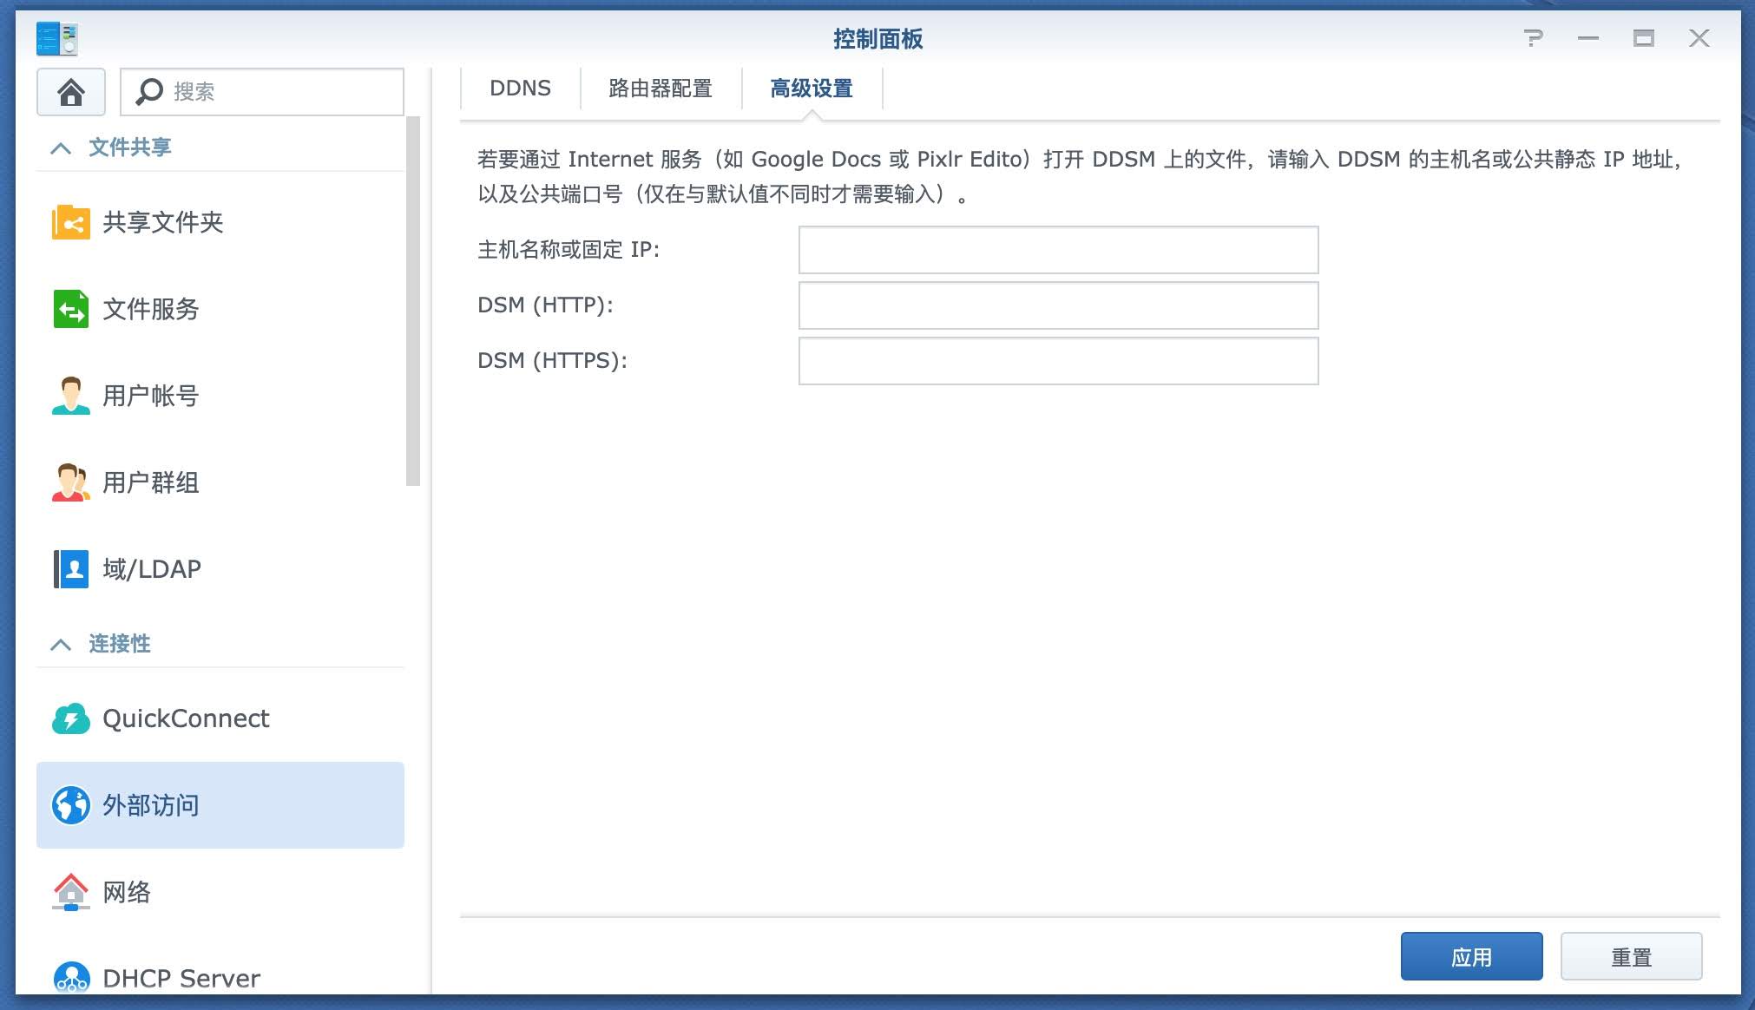The height and width of the screenshot is (1010, 1755).
Task: Switch to the 路由器配置 tab
Action: pyautogui.click(x=661, y=89)
